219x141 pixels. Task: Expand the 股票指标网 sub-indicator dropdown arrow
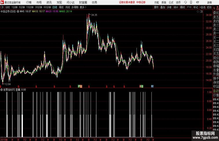coord(1,90)
